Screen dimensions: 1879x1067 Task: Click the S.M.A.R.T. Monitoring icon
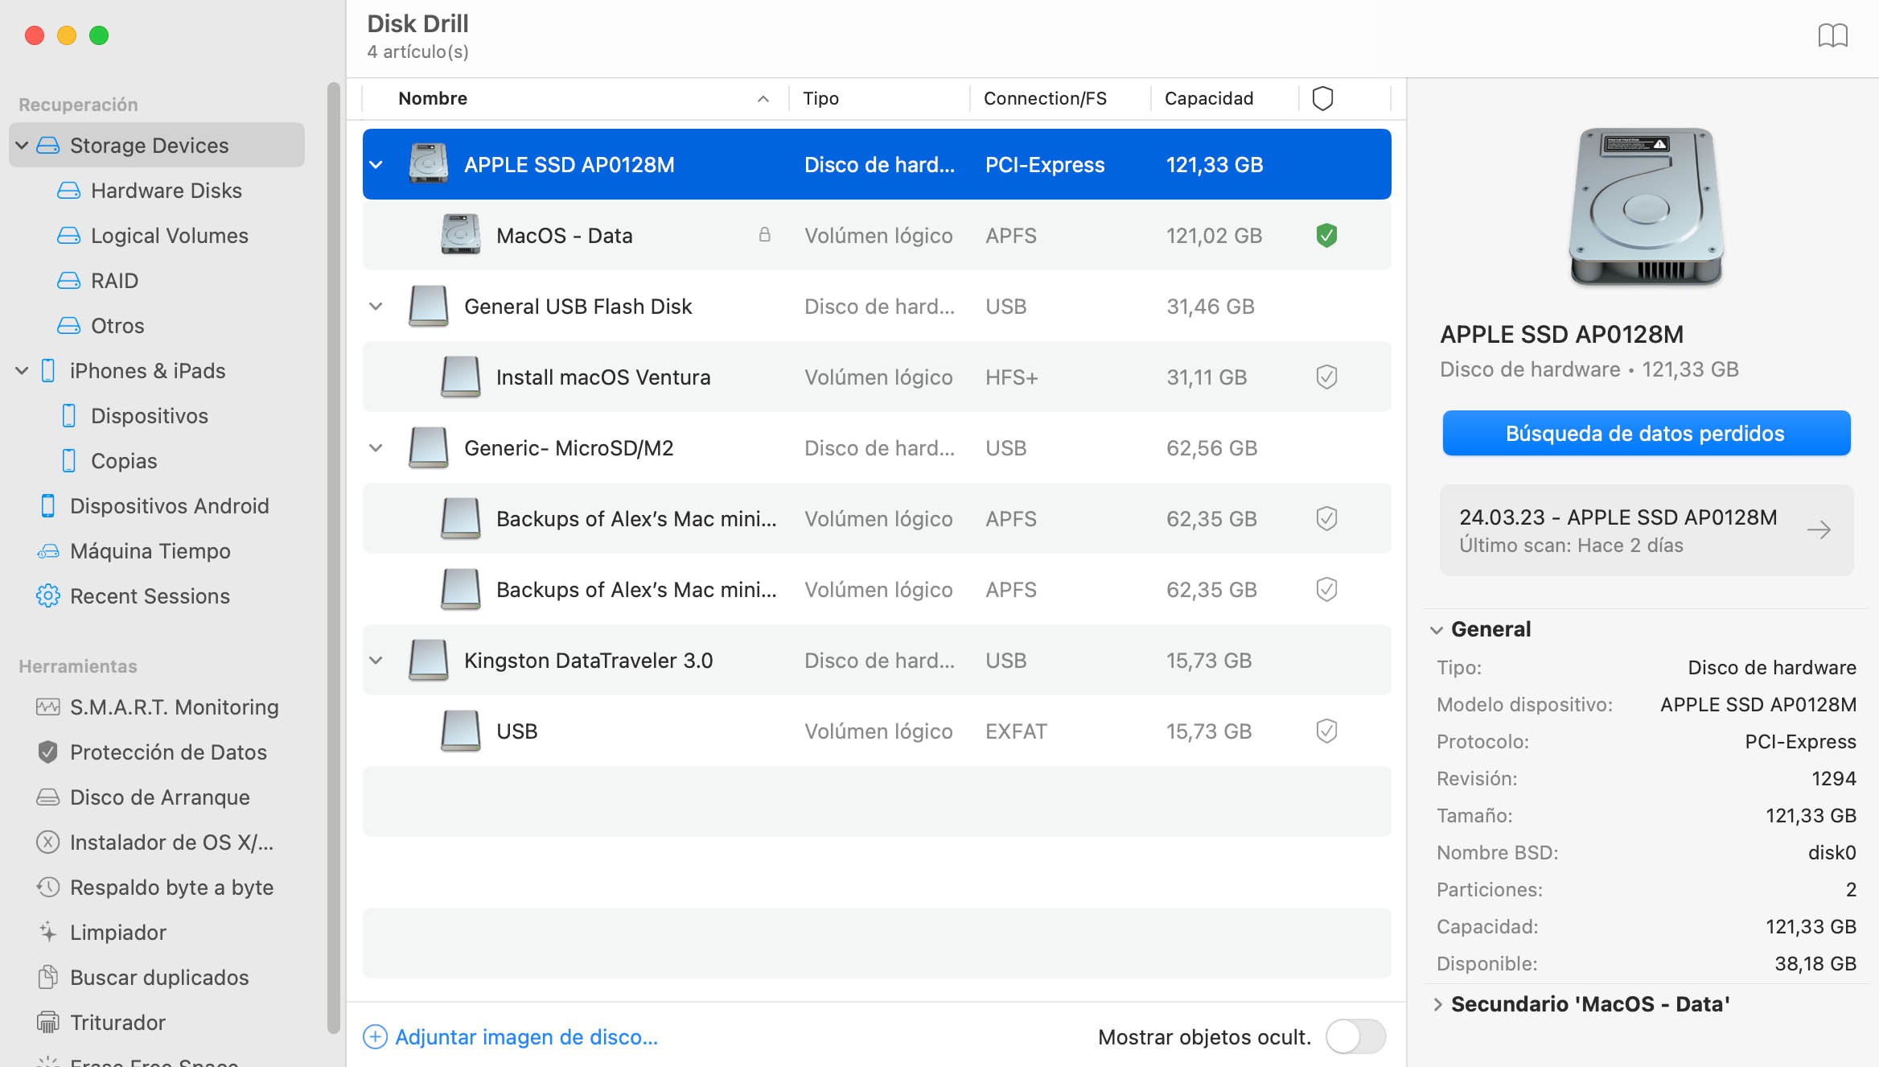point(47,707)
